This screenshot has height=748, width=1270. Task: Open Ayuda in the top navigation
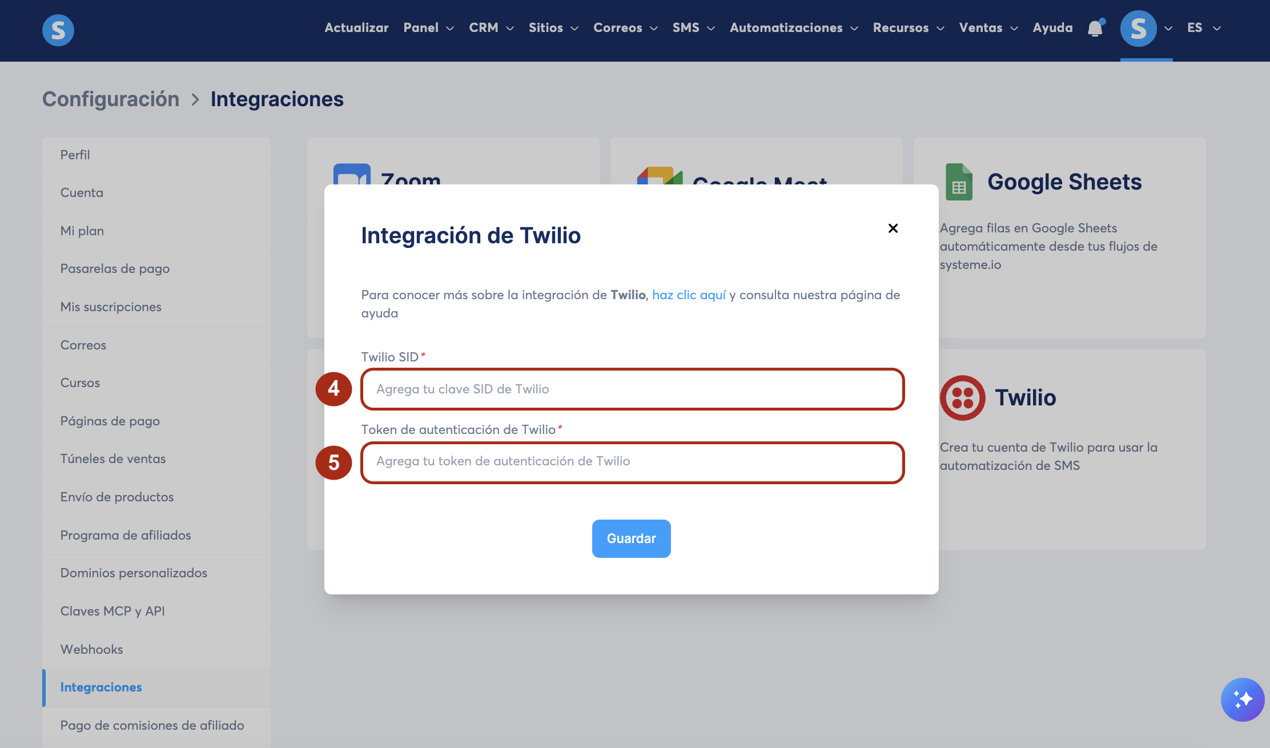(x=1052, y=27)
